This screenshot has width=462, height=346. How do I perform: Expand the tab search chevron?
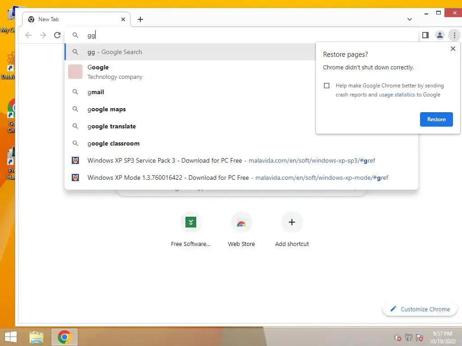point(410,19)
